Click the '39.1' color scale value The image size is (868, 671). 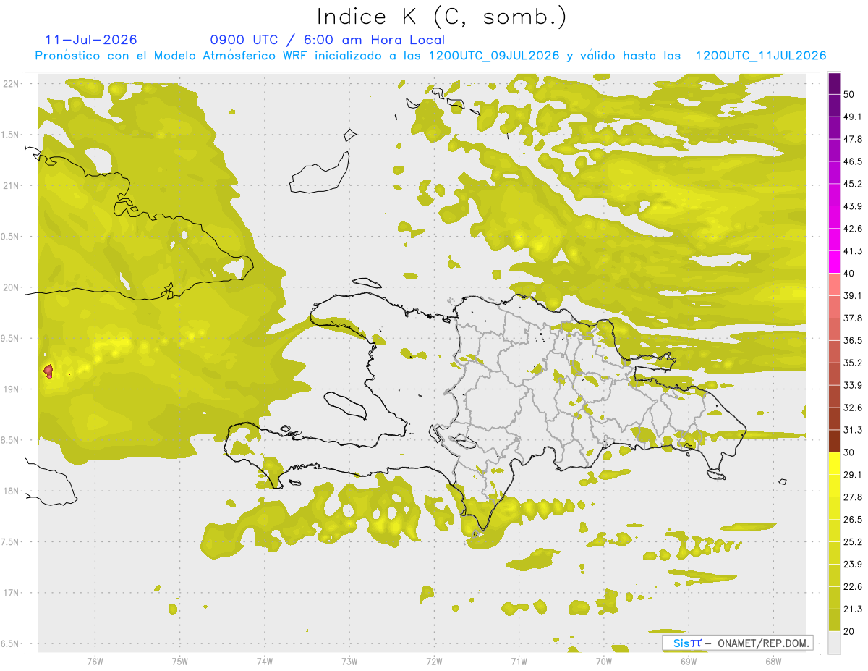pyautogui.click(x=853, y=296)
